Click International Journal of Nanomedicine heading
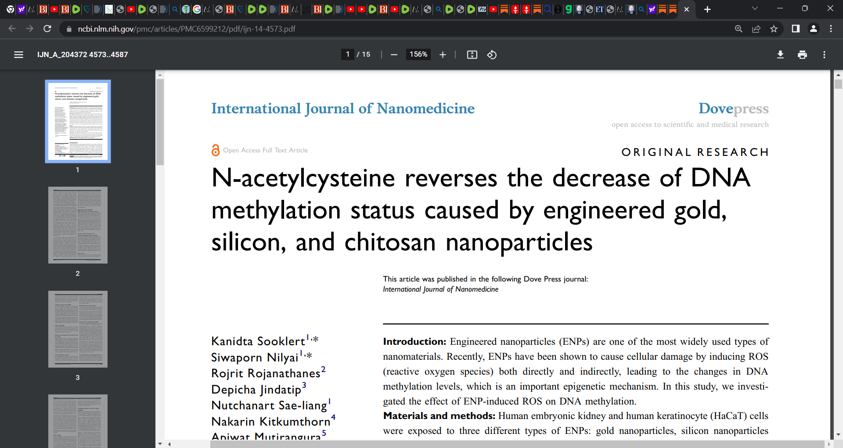Screen dimensions: 843x448 343,108
